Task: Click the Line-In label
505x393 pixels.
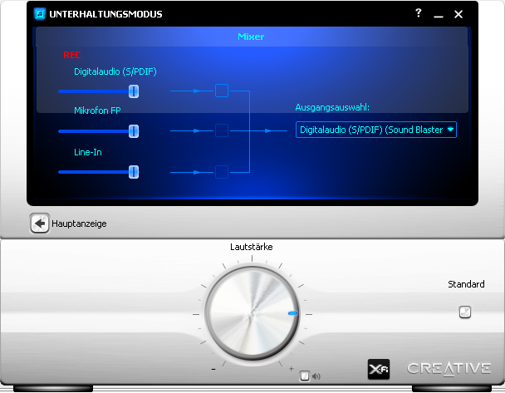Action: click(88, 152)
